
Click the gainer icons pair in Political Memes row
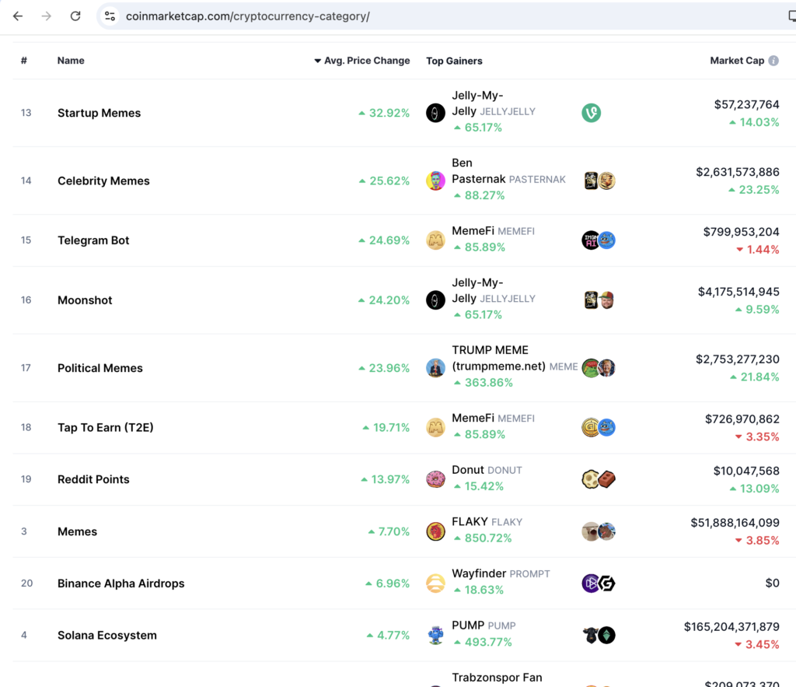click(x=599, y=367)
